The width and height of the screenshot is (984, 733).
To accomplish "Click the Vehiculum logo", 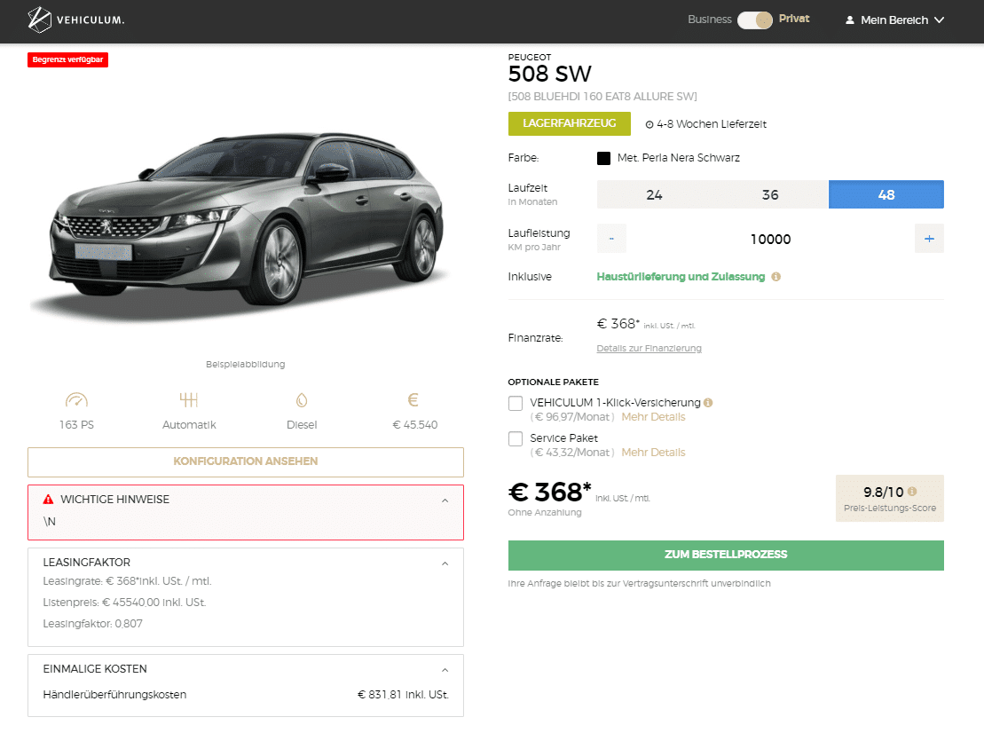I will click(76, 20).
